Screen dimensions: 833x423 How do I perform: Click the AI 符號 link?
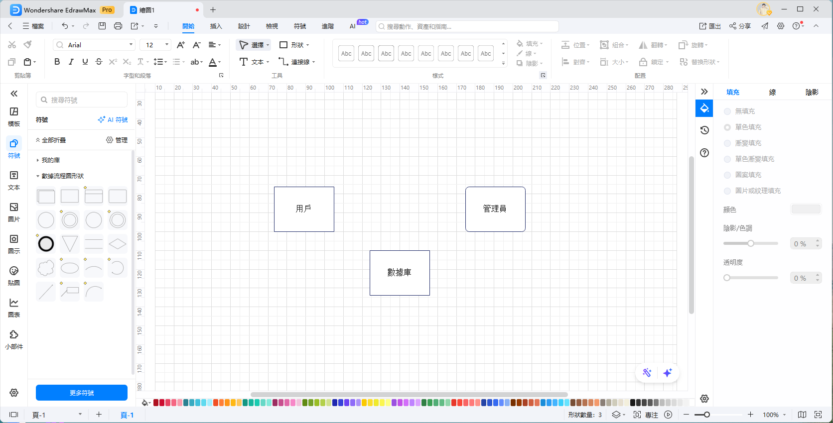(113, 120)
